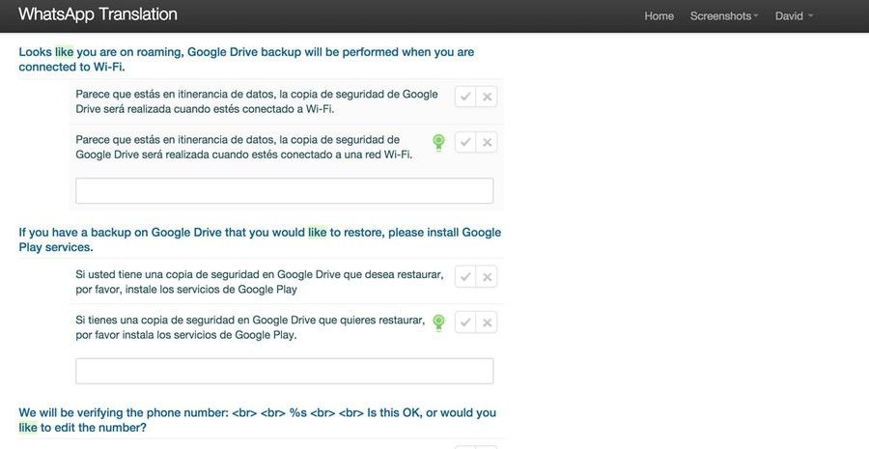Approve the 'Si tienes una copia' translation

[x=465, y=323]
